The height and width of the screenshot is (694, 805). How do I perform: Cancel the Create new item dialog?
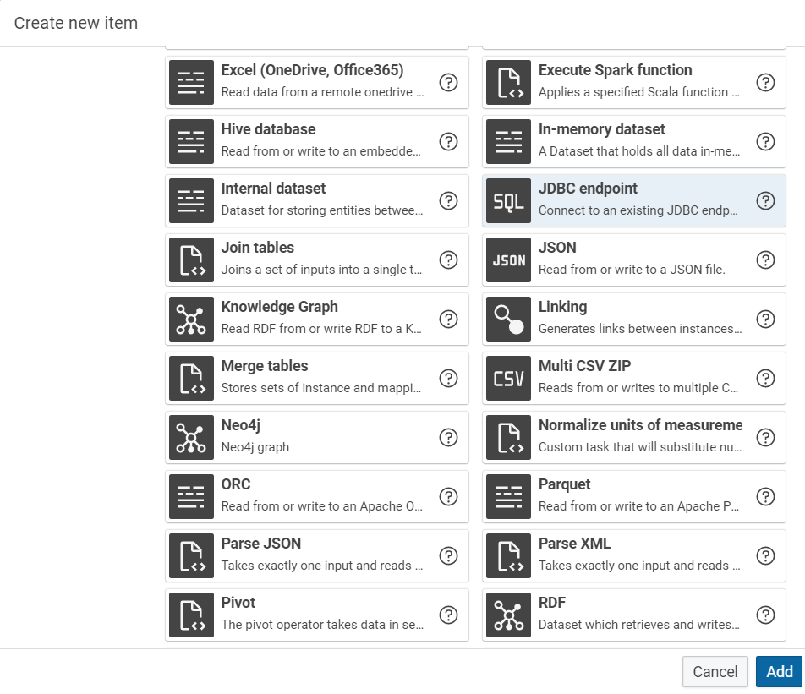click(x=715, y=672)
